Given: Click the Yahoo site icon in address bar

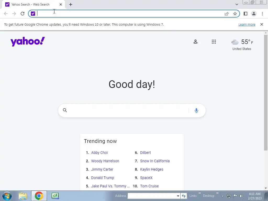Looking at the screenshot, I should click(x=33, y=14).
